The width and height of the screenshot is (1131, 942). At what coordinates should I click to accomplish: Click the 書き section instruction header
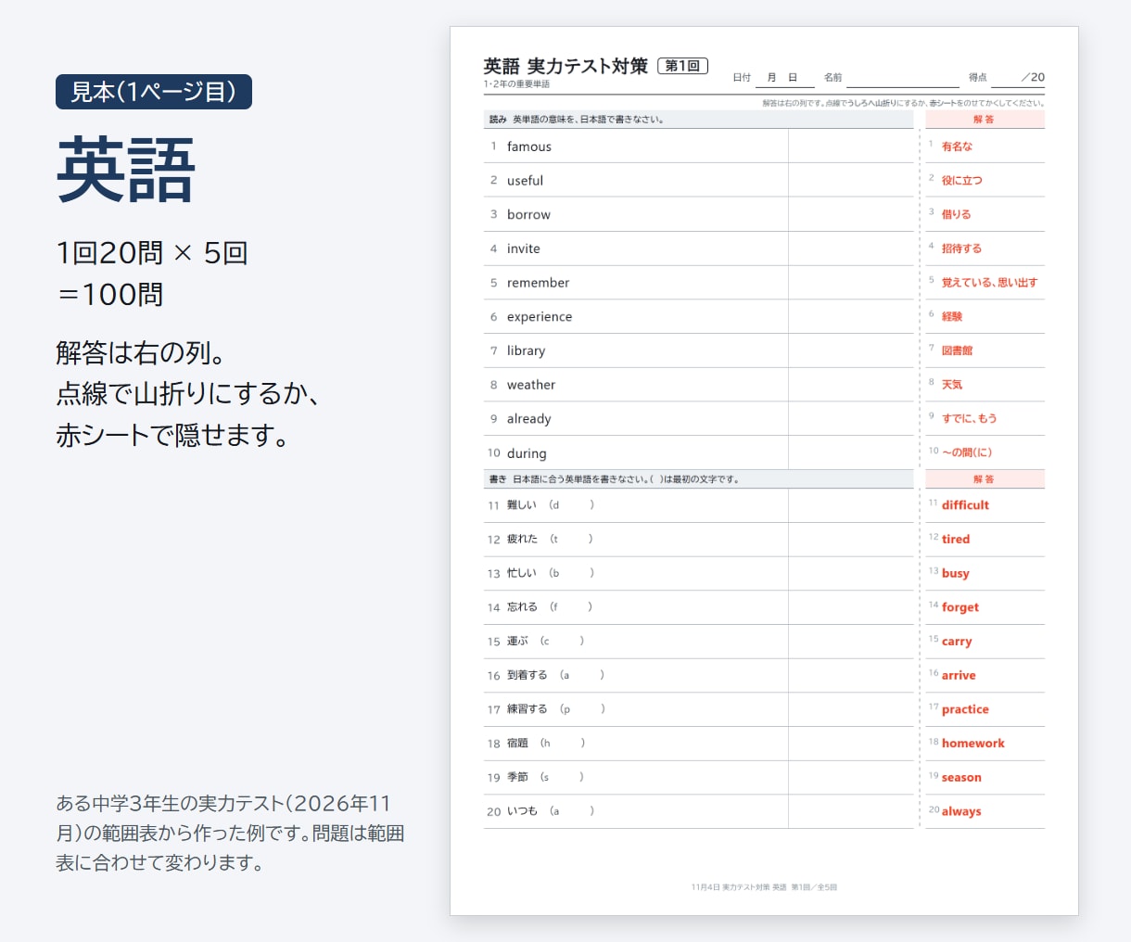698,479
